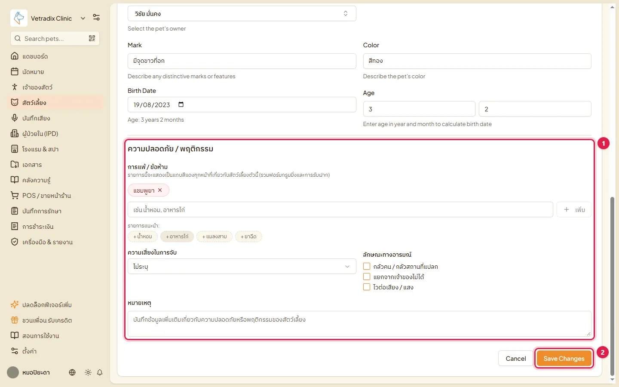
Task: Click the Age months field showing 2
Action: [535, 109]
